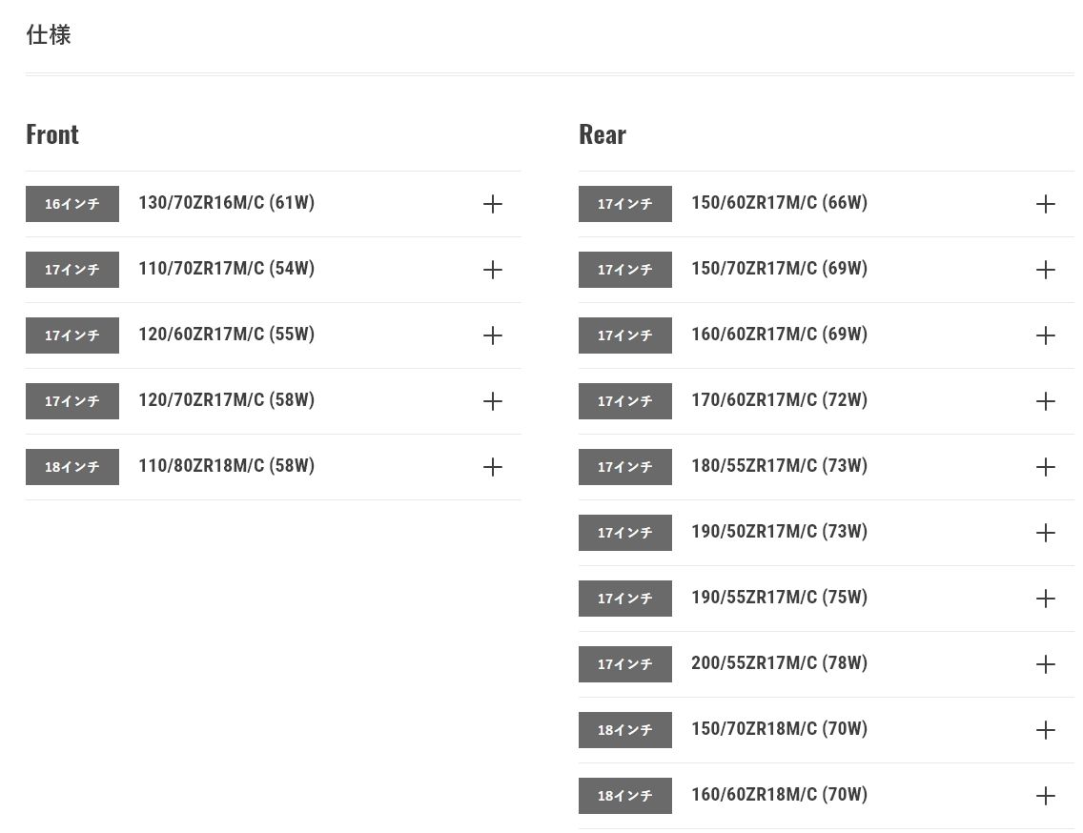
Task: Click plus icon beside 190/55ZR17M/C (75W)
Action: point(1045,599)
